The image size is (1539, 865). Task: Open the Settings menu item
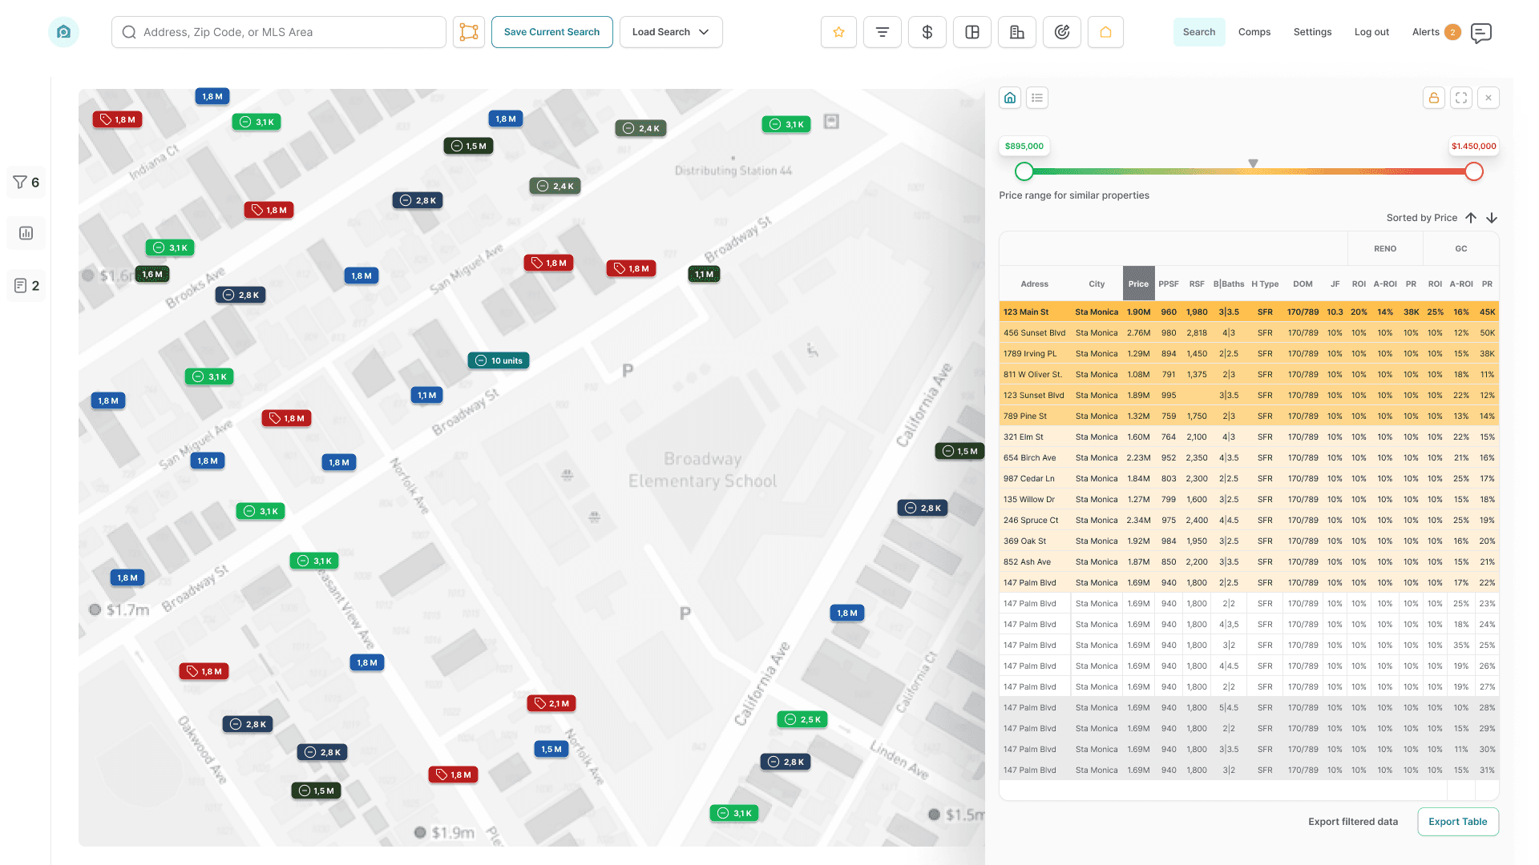tap(1312, 32)
